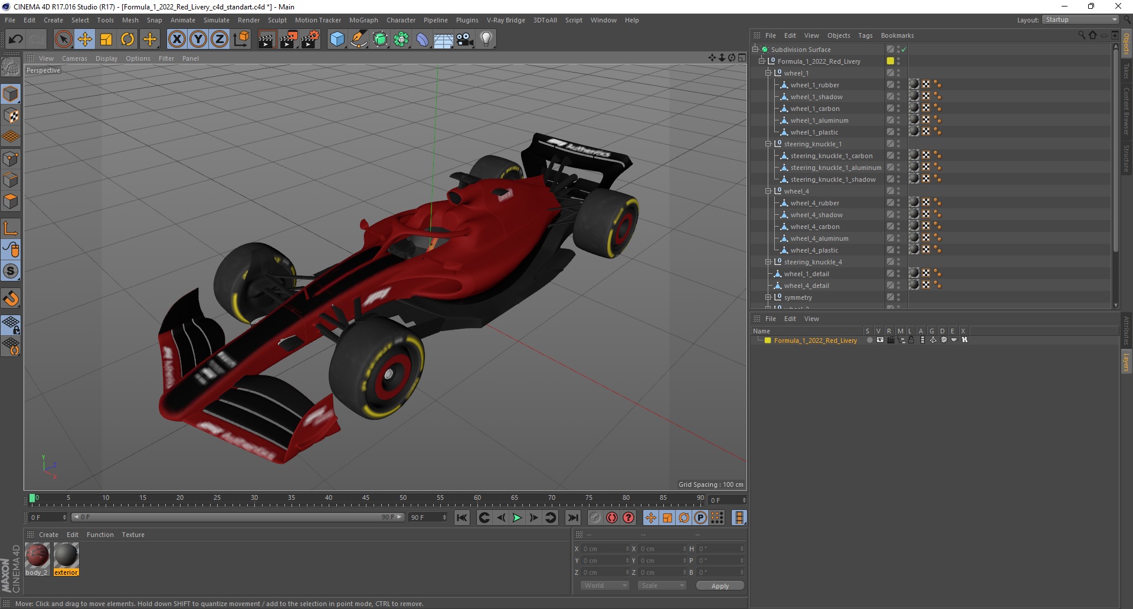Switch to Points mode
The image size is (1133, 609).
(x=11, y=158)
